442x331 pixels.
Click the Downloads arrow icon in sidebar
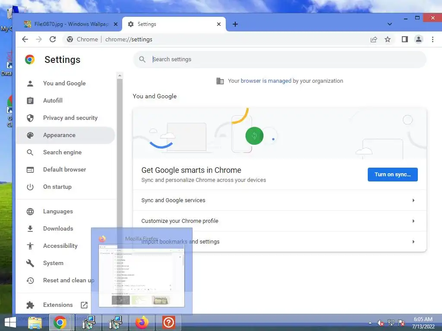point(30,229)
